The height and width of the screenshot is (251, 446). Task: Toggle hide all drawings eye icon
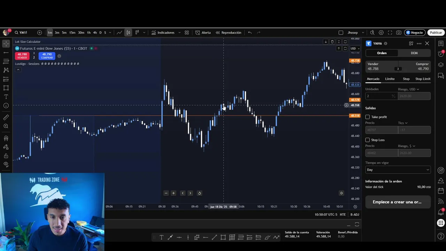6,164
